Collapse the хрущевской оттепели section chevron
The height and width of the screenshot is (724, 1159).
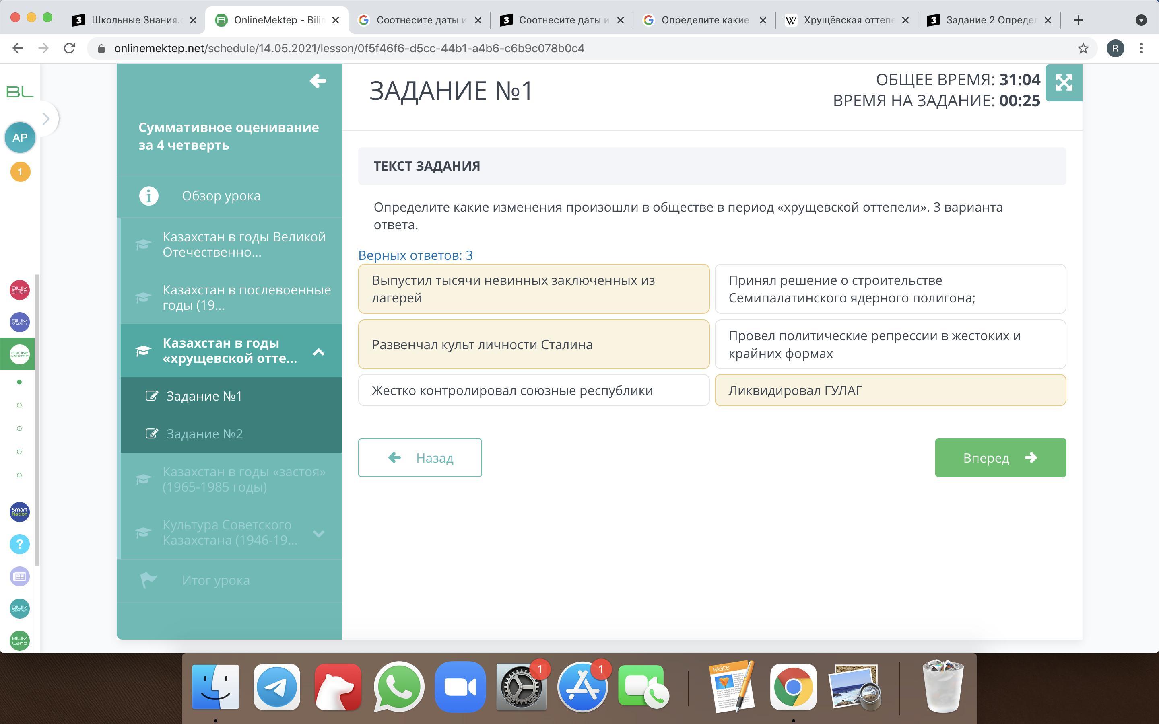(x=318, y=352)
